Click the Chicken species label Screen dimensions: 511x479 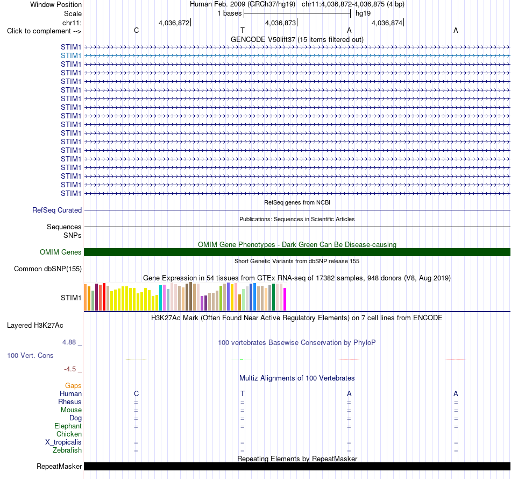(69, 434)
